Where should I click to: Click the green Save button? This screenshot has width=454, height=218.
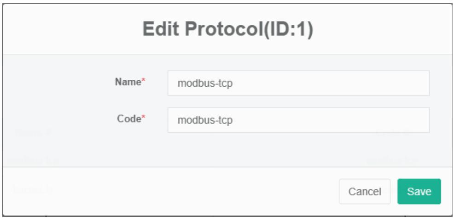419,191
